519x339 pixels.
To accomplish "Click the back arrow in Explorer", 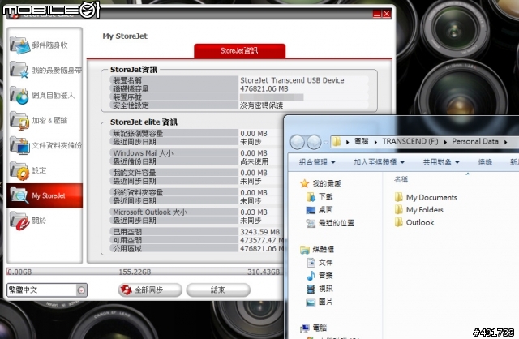I will 298,143.
